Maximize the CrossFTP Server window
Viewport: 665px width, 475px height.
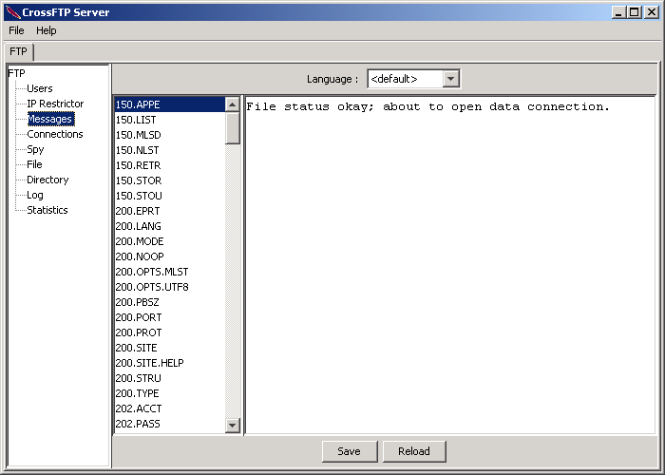point(635,12)
